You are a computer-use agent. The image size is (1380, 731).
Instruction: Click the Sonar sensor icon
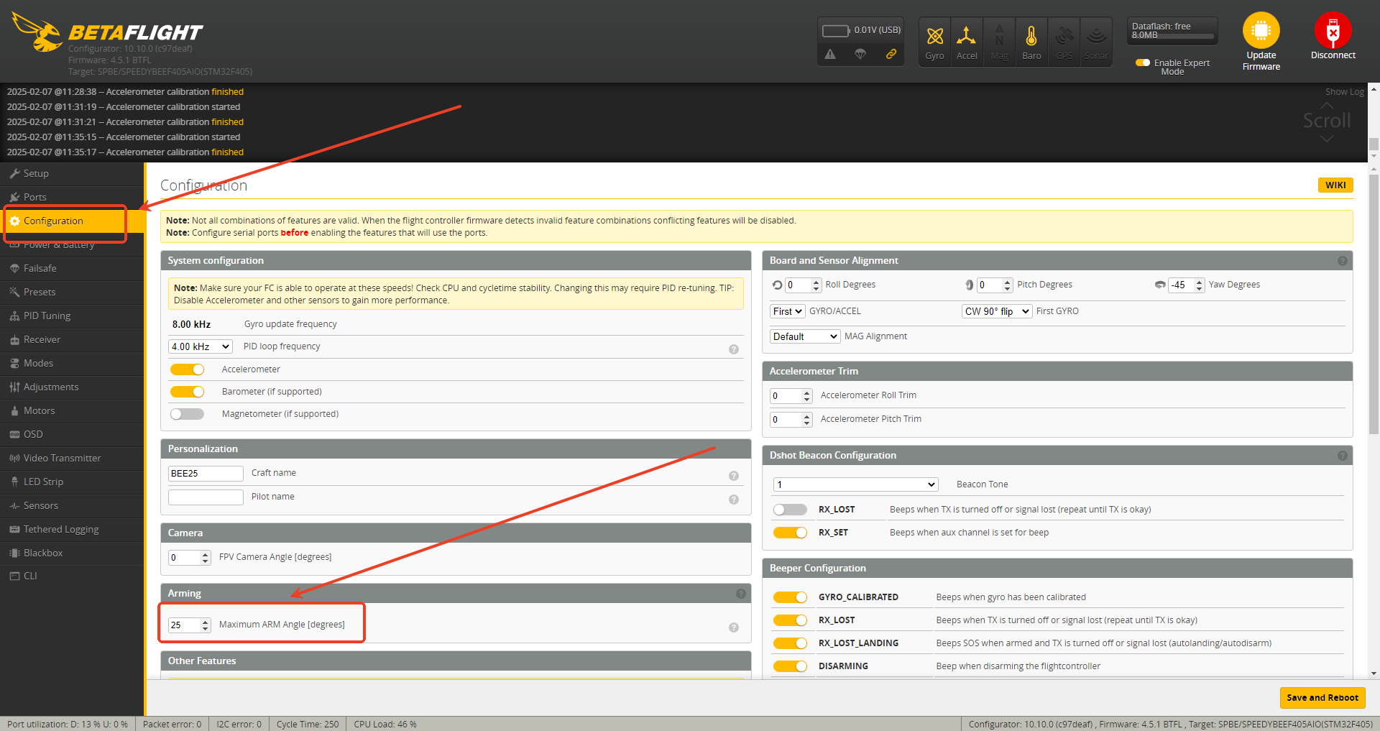coord(1096,36)
